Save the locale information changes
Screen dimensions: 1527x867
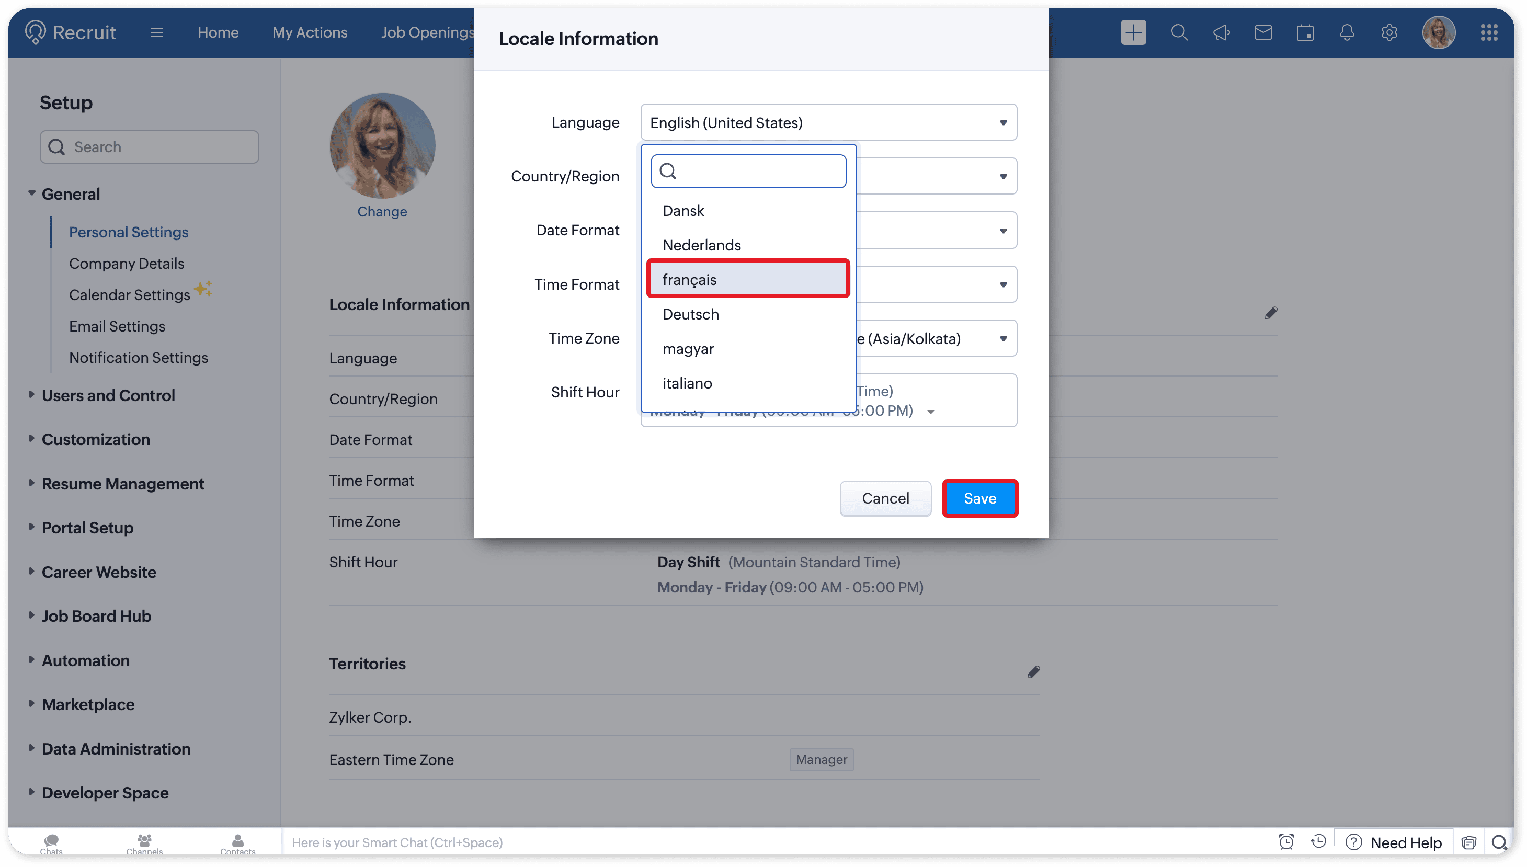[979, 498]
